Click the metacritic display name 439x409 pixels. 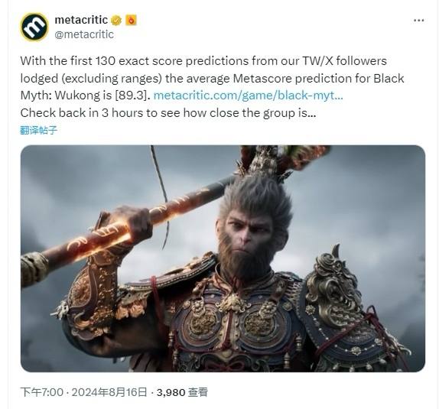click(81, 20)
